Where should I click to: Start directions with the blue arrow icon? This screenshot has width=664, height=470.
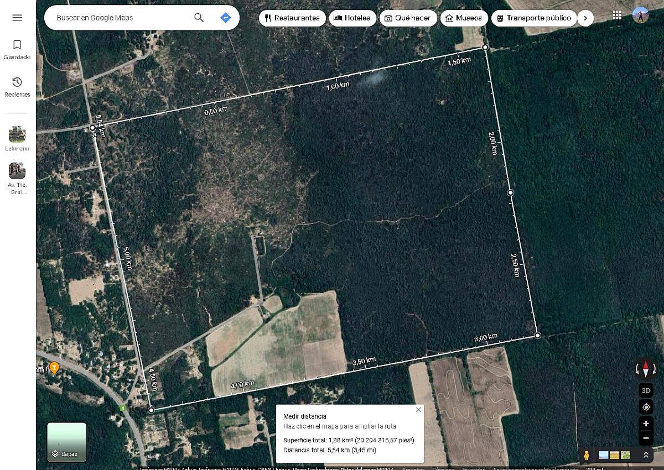pyautogui.click(x=225, y=18)
